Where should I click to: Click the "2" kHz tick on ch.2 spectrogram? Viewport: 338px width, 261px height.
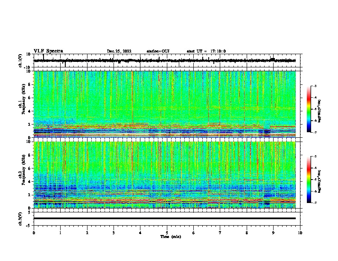(29, 195)
